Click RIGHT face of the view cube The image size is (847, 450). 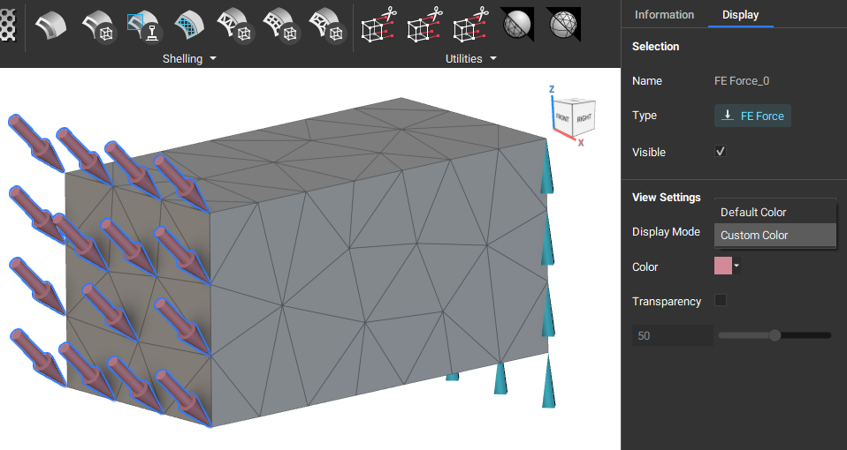pyautogui.click(x=584, y=117)
